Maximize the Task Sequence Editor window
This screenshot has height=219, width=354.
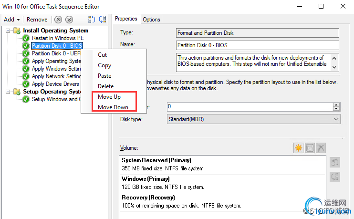(321, 6)
